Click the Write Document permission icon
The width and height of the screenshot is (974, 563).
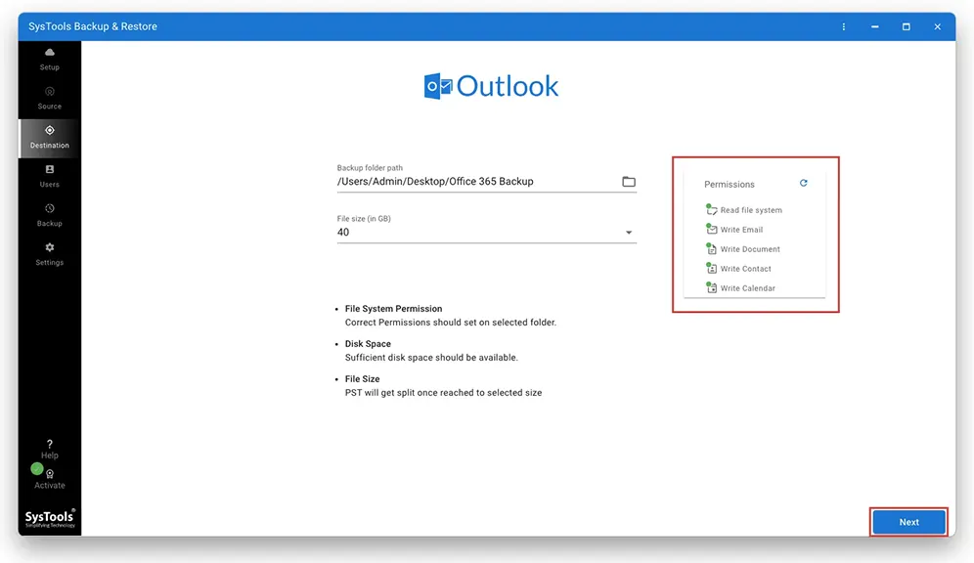point(711,248)
